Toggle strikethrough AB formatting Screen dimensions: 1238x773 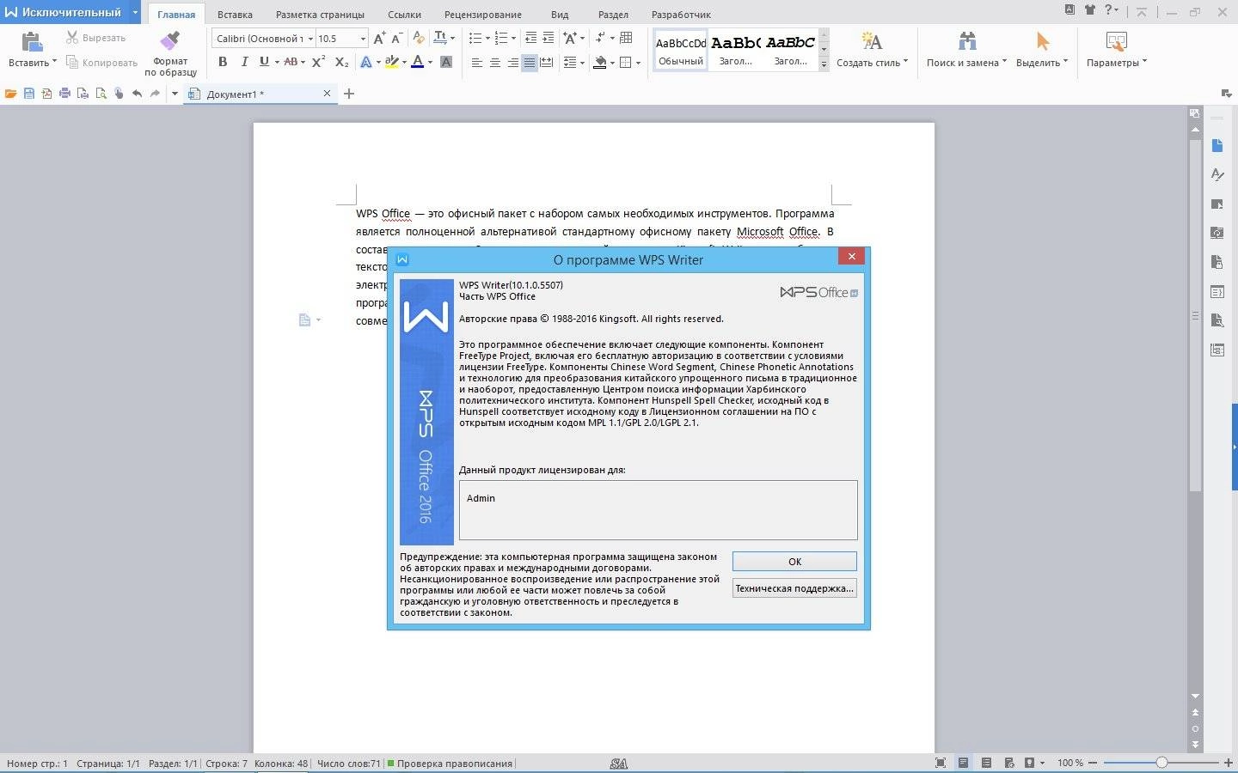click(291, 62)
